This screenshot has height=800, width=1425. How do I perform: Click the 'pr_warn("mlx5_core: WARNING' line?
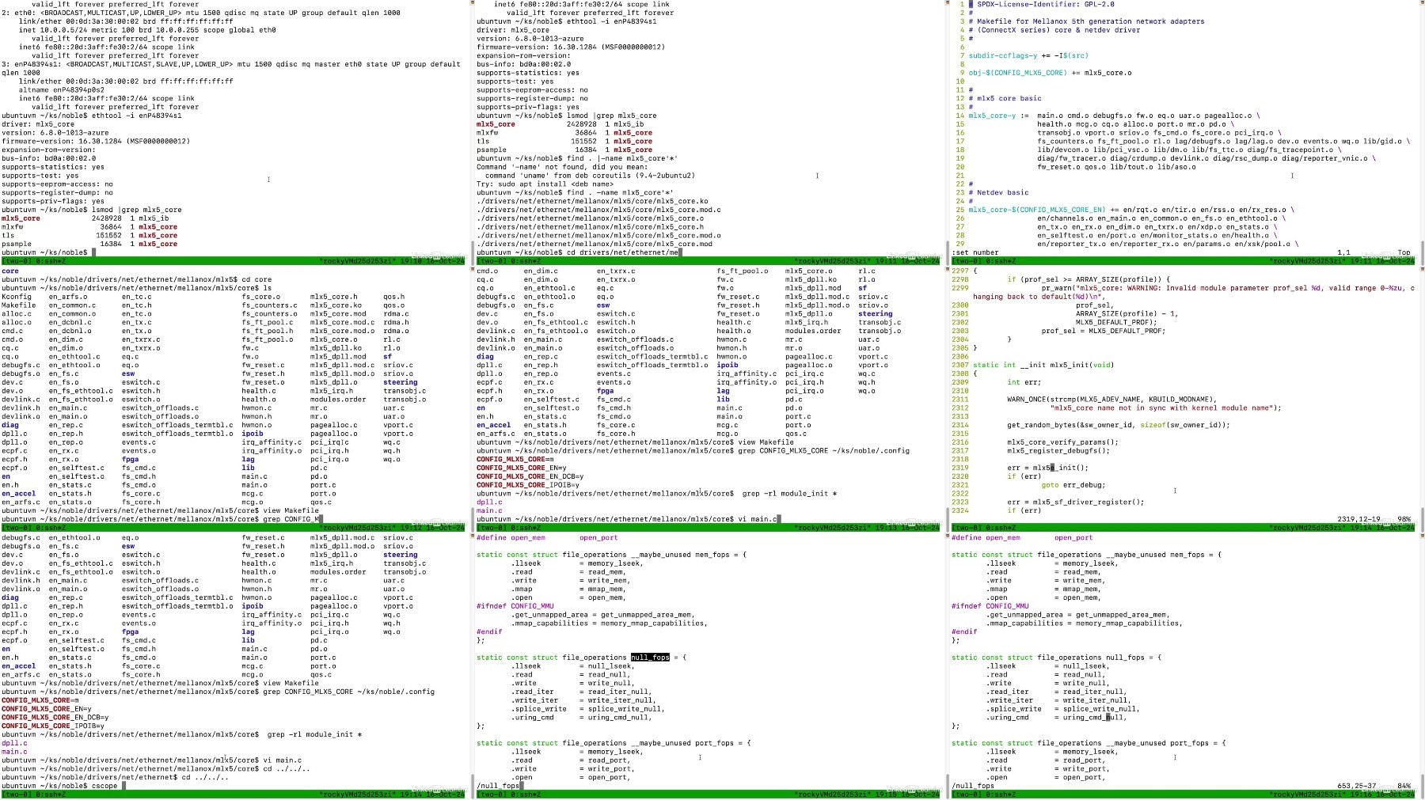click(x=1228, y=288)
